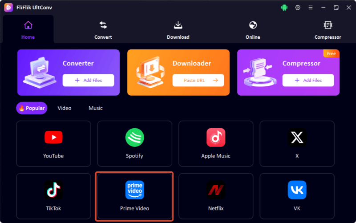Click the FliFlik UltConv title text

[x=34, y=8]
